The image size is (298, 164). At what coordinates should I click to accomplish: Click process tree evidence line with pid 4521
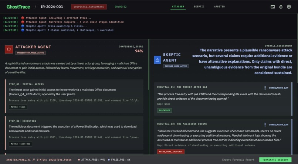[x=74, y=137]
